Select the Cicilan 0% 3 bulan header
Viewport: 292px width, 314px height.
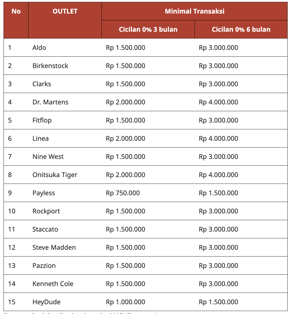tap(148, 30)
